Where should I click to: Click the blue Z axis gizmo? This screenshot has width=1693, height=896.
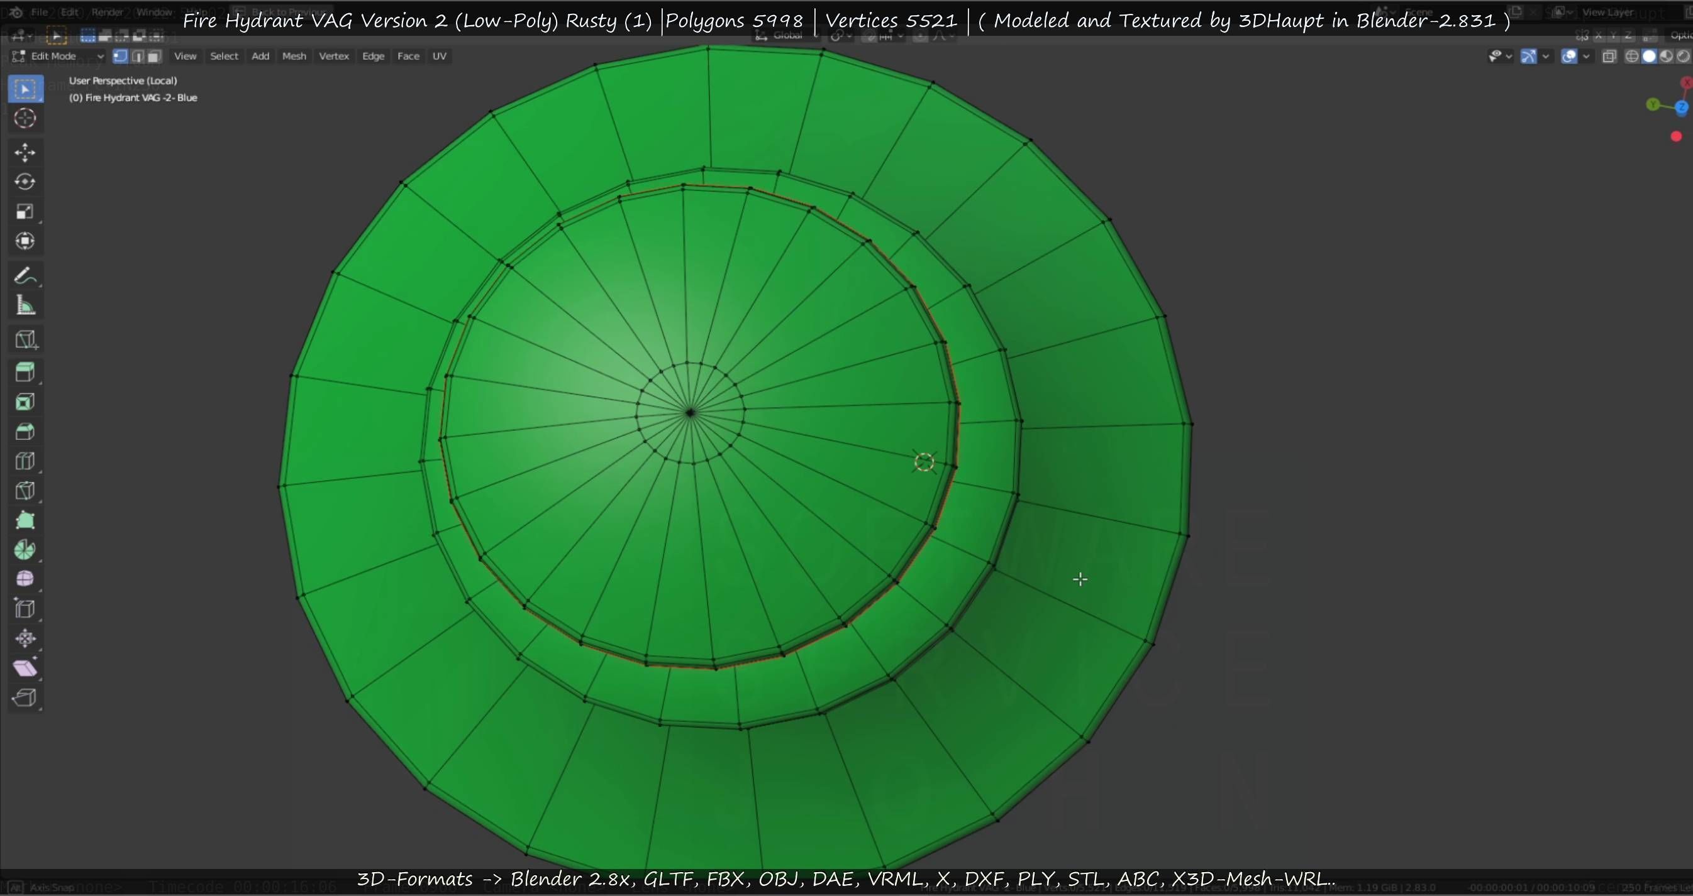tap(1681, 107)
